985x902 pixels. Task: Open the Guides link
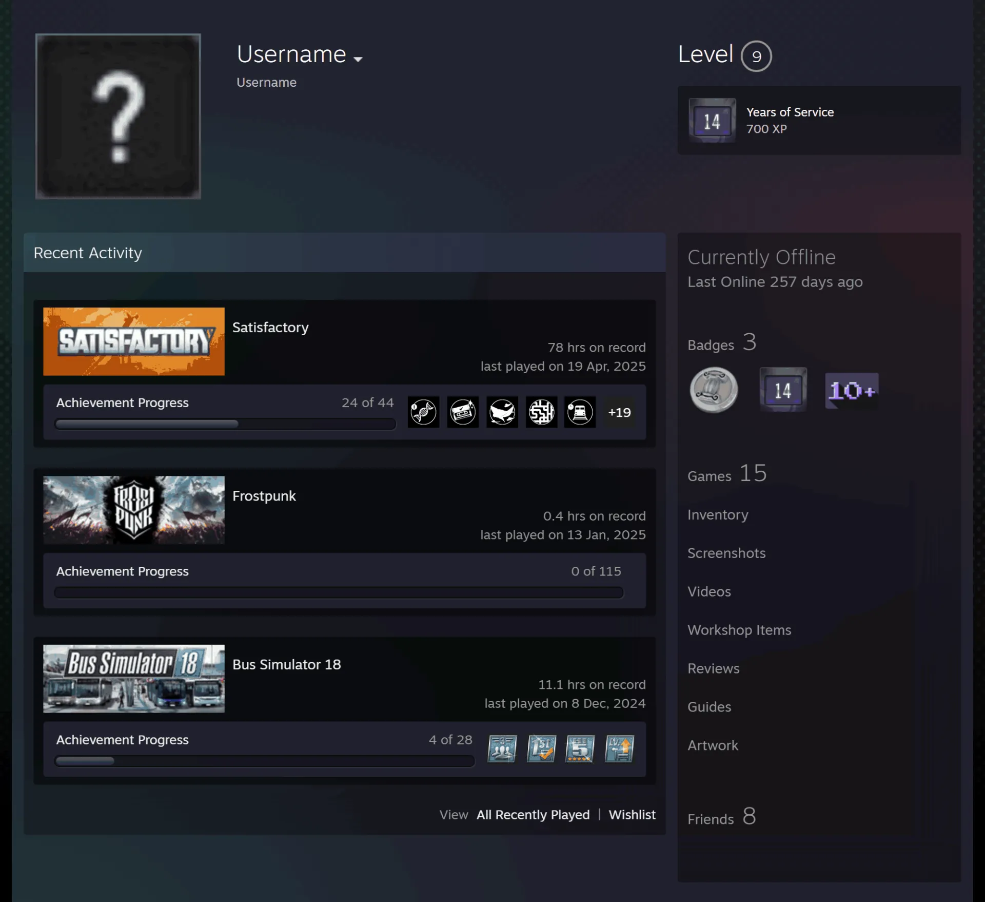[x=709, y=707]
